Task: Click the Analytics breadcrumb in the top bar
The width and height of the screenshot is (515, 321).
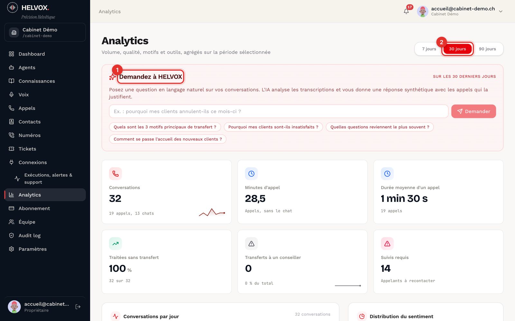Action: click(x=110, y=12)
